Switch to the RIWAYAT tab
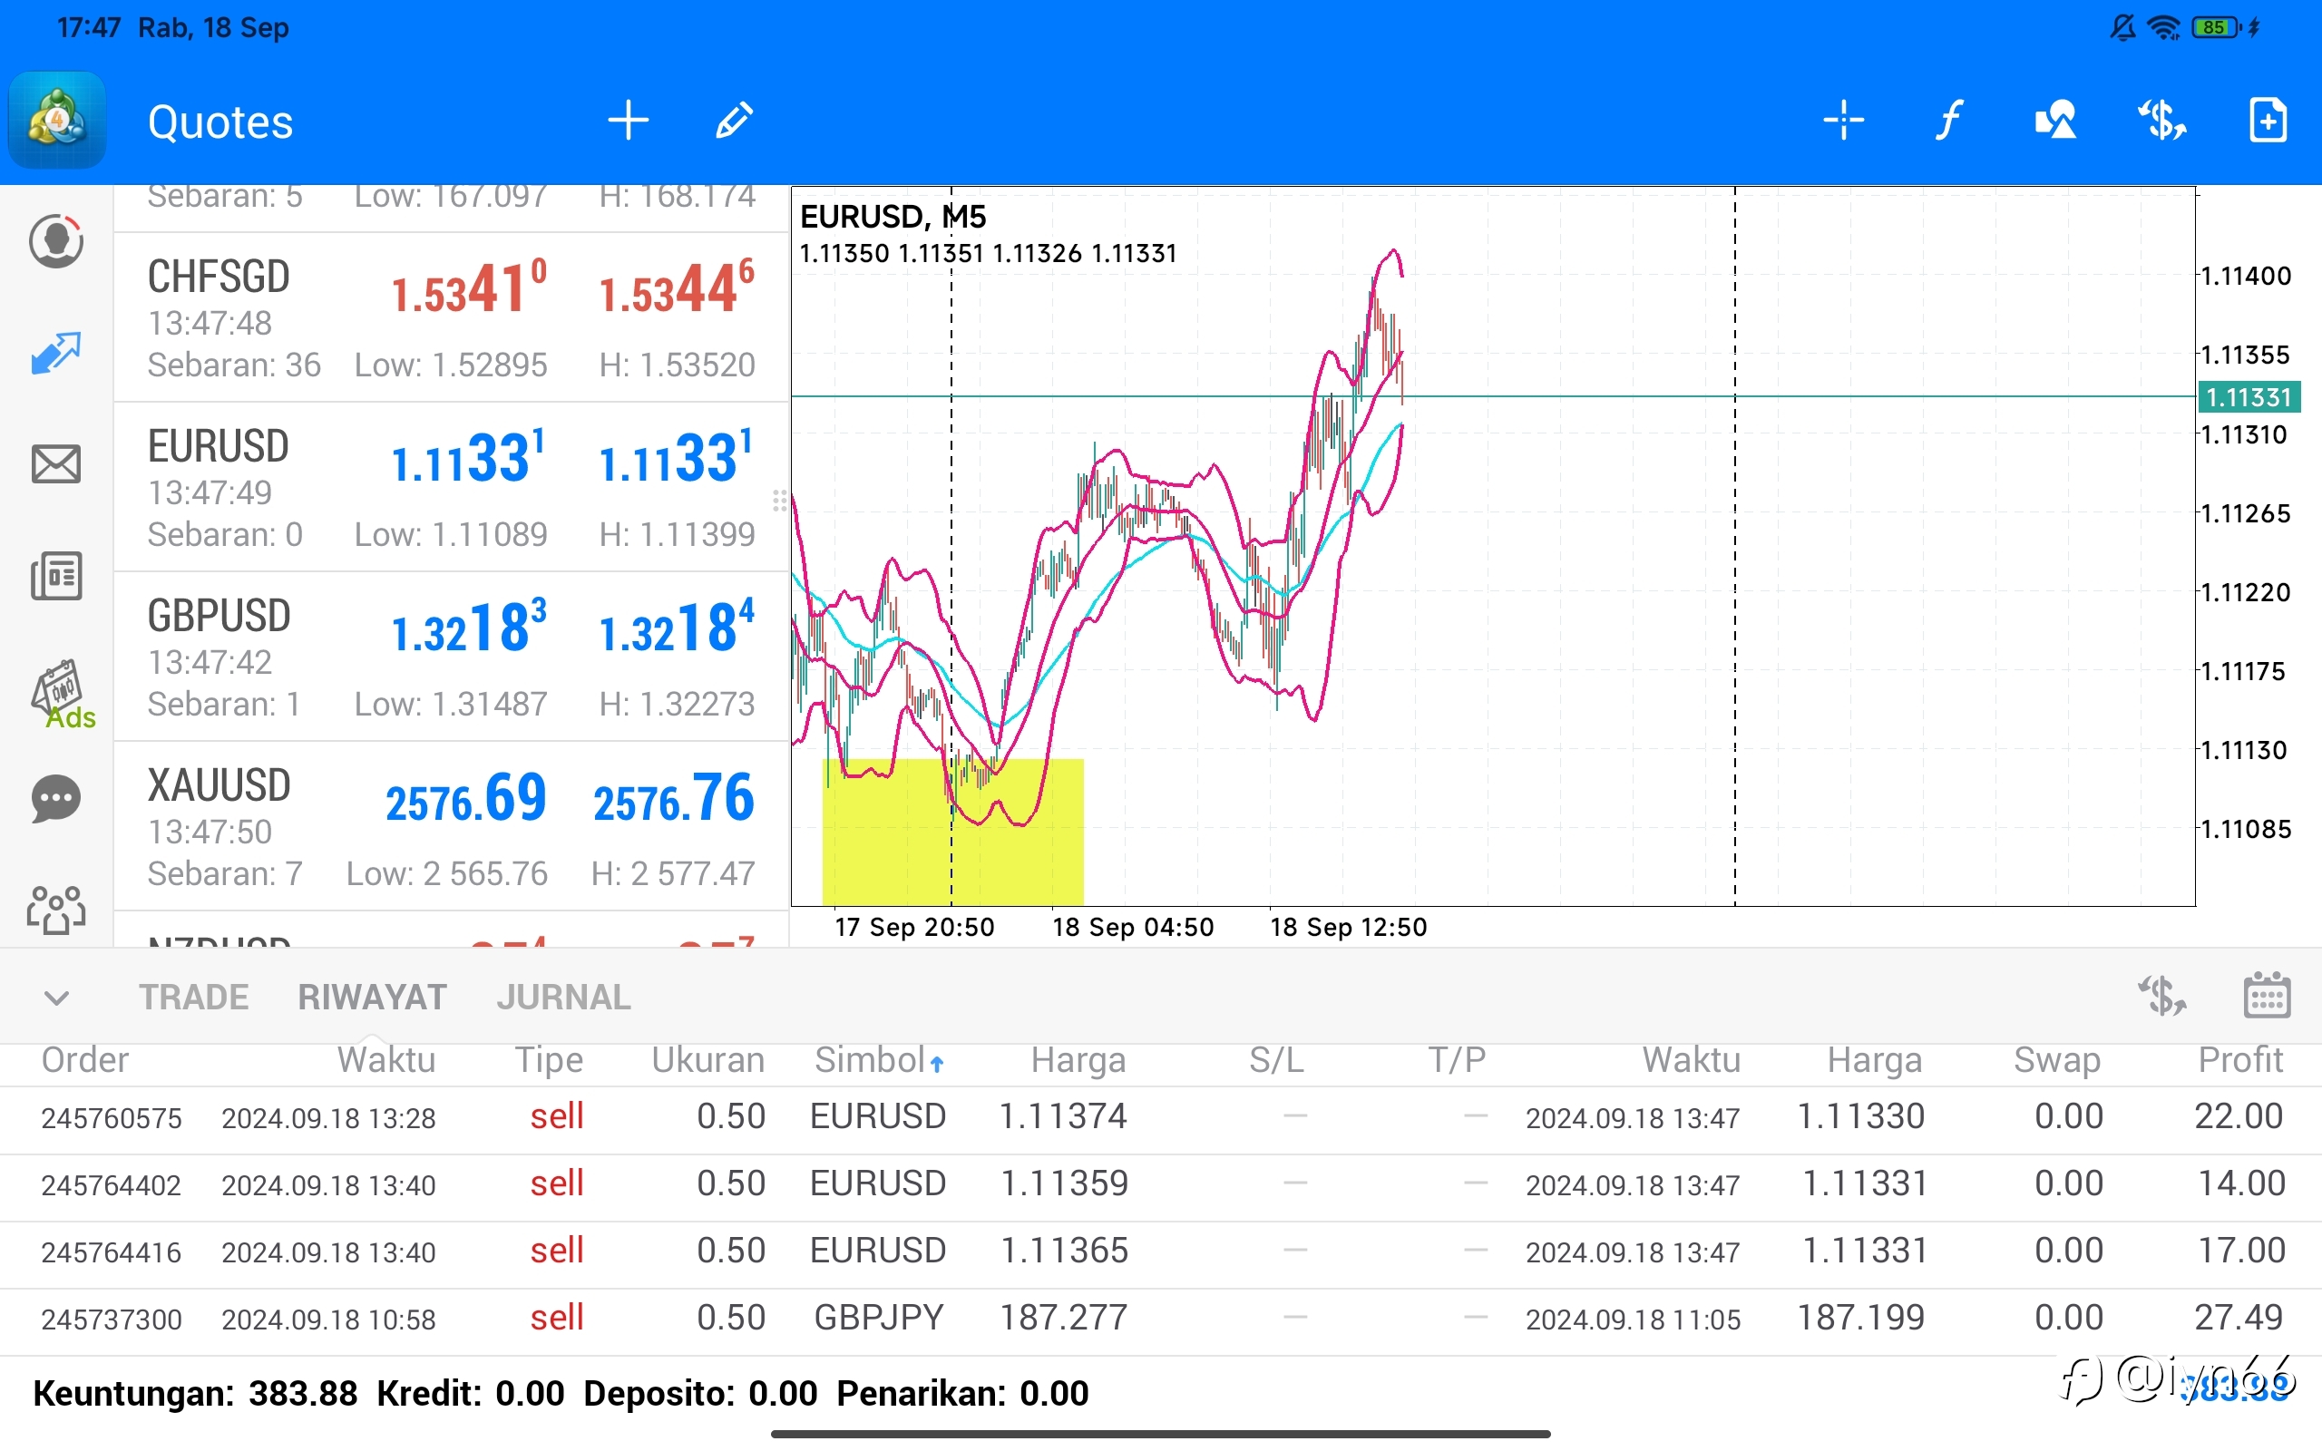 point(372,998)
